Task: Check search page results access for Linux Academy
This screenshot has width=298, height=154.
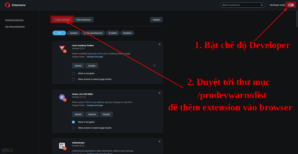Action: pyautogui.click(x=73, y=79)
